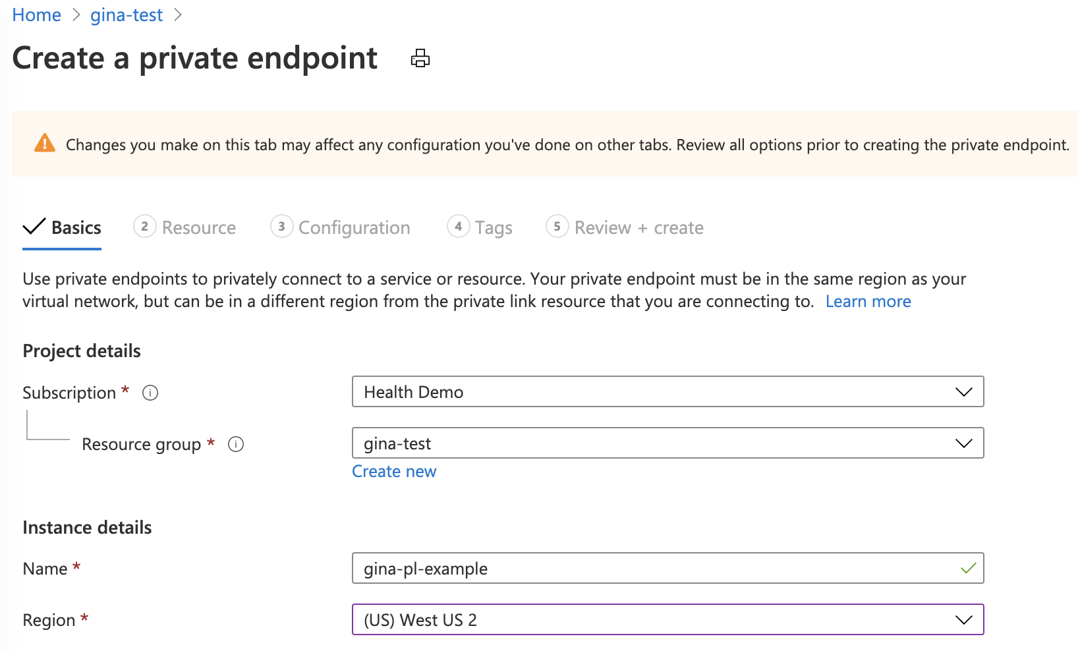Switch to the Configuration tab
This screenshot has height=651, width=1078.
pos(354,227)
